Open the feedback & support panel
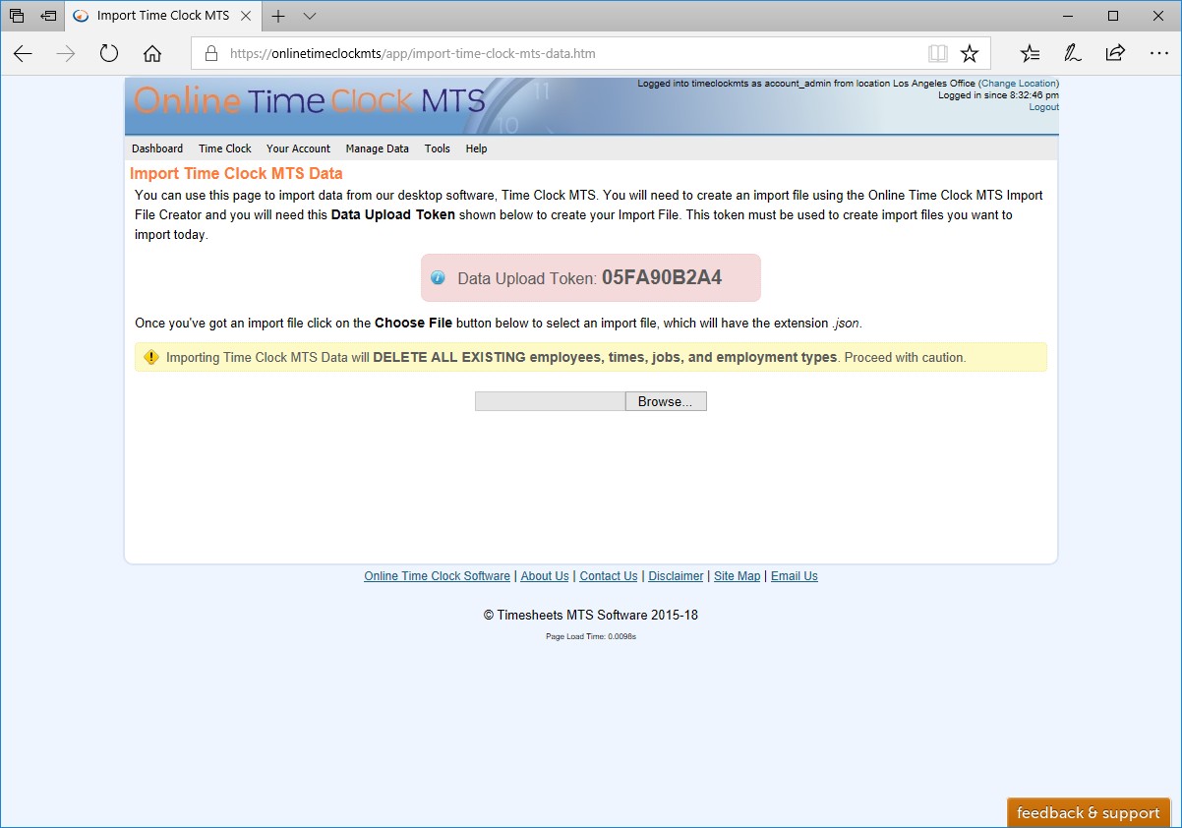Screen dimensions: 1182x828 [x=1089, y=812]
